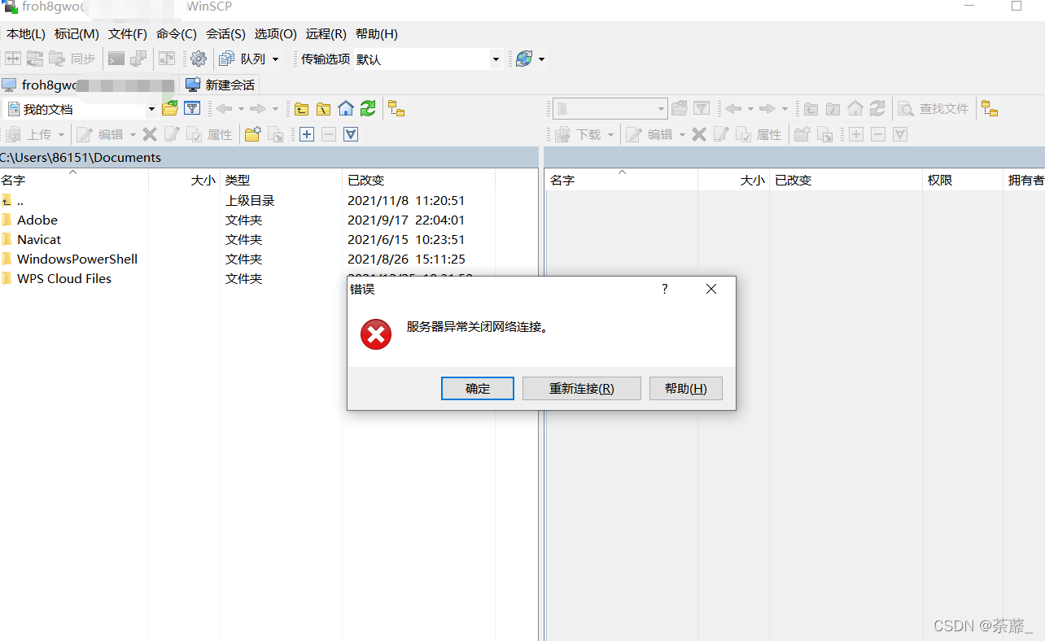Click remote panel filter icon
The width and height of the screenshot is (1045, 641).
(702, 108)
